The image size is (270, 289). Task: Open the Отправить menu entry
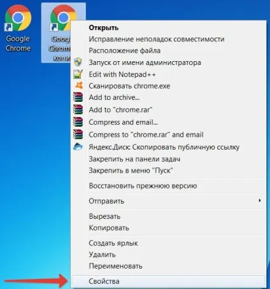coord(169,201)
